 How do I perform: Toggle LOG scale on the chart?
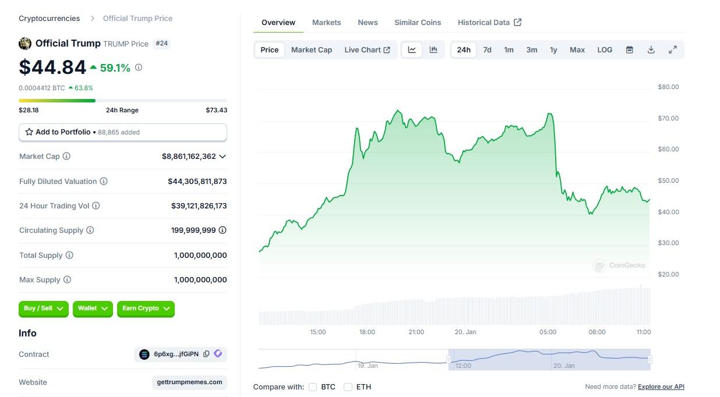[x=604, y=49]
